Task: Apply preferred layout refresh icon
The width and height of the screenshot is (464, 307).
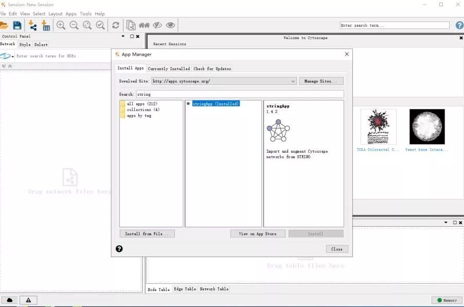Action: pos(115,25)
